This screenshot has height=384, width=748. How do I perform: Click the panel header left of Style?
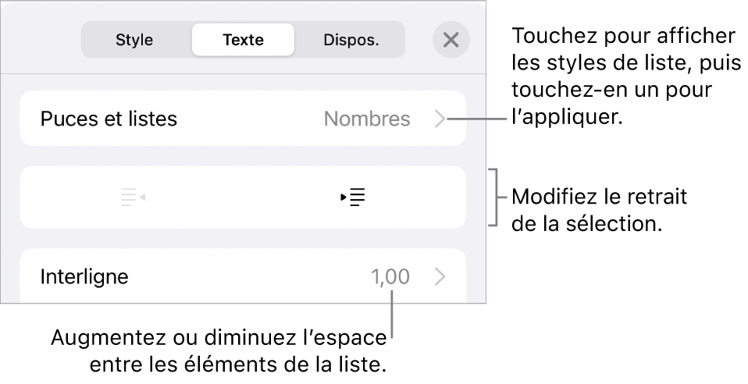tap(47, 39)
